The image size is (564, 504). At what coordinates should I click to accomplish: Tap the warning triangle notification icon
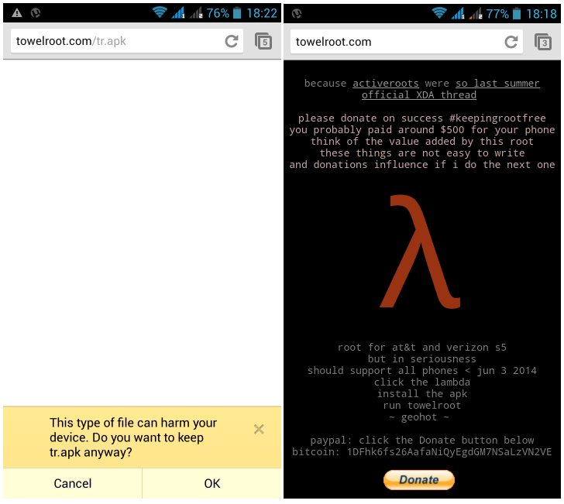pos(17,13)
